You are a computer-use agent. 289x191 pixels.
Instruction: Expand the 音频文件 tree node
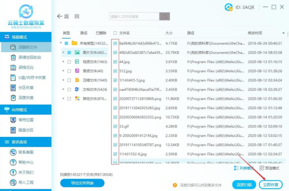[x=64, y=71]
